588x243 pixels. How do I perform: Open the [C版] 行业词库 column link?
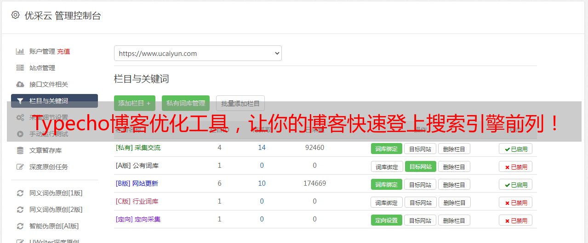tap(137, 201)
